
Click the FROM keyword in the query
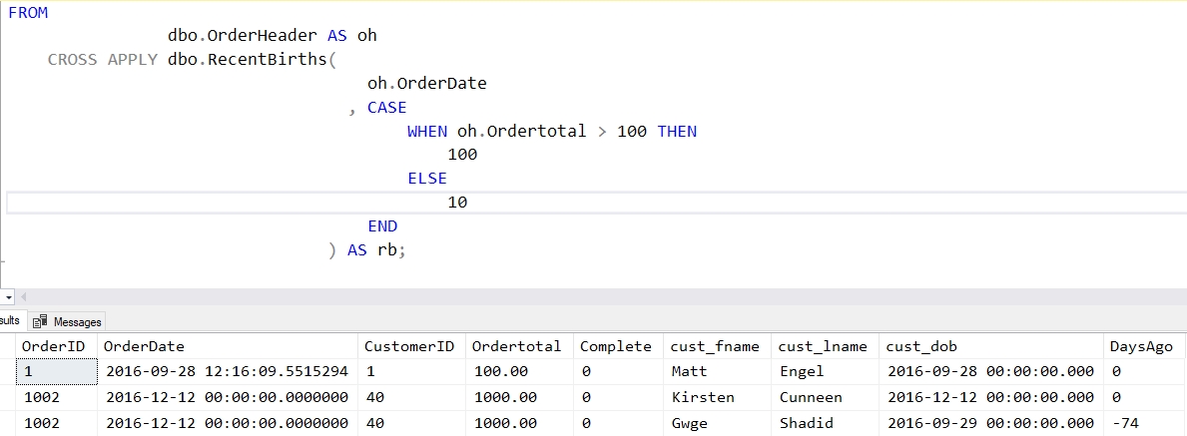28,12
